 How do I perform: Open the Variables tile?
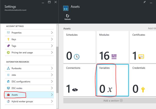coord(112,80)
